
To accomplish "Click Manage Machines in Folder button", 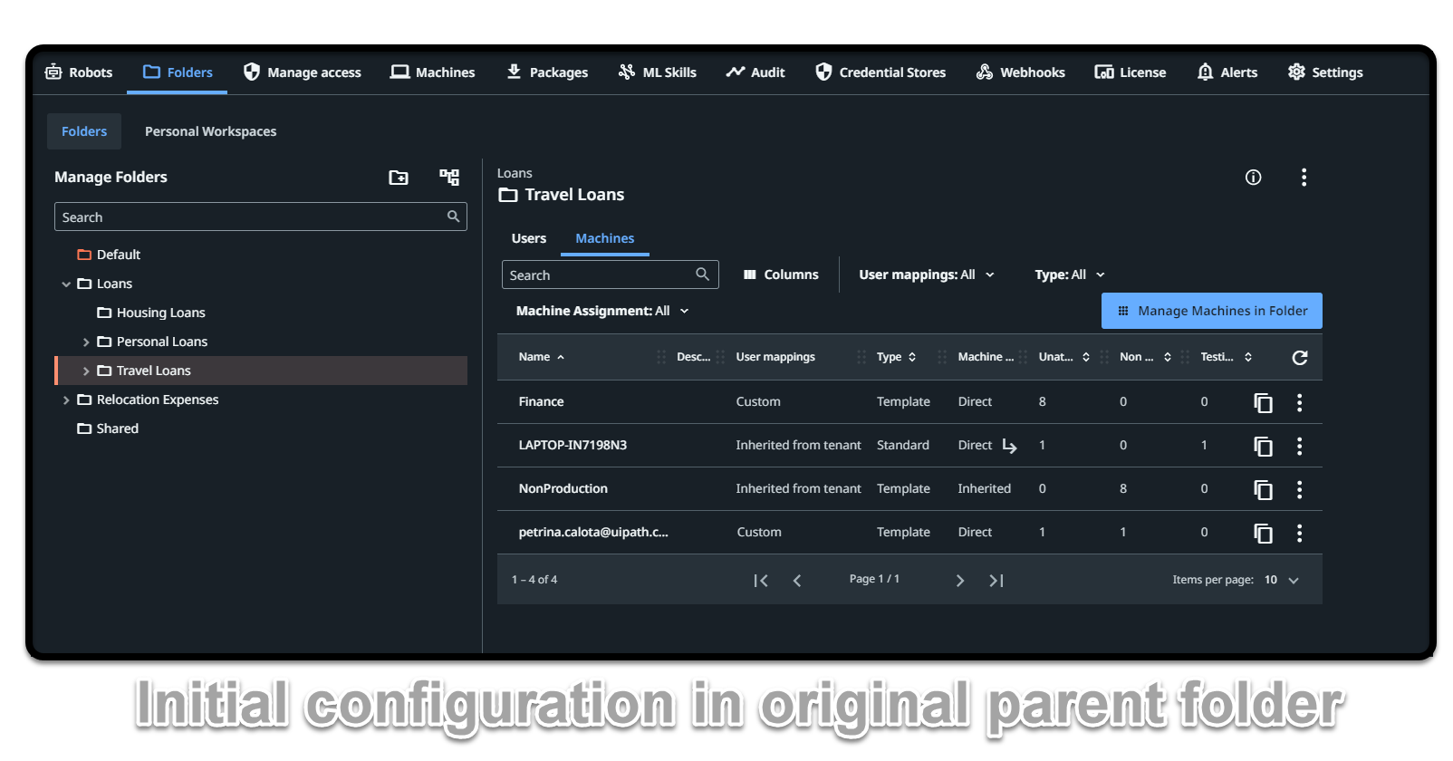I will pos(1211,311).
